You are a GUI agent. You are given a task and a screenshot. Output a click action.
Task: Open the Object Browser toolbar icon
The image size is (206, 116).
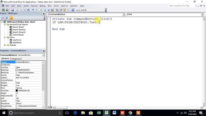(x=64, y=10)
